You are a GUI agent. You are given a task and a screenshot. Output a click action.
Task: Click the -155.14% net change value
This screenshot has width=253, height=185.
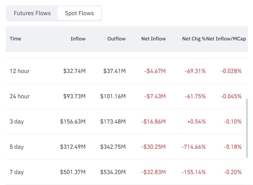coord(194,172)
